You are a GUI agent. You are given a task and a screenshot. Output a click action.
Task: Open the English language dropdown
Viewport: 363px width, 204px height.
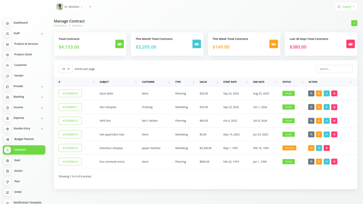[x=346, y=7]
